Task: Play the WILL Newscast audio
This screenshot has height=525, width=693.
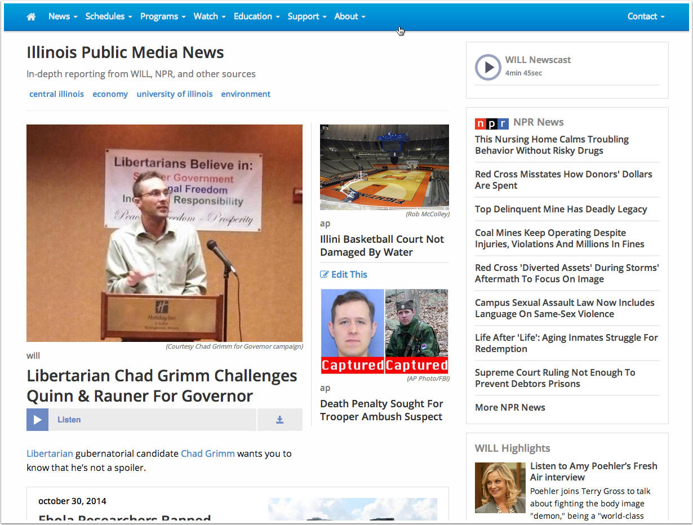Action: pyautogui.click(x=488, y=68)
